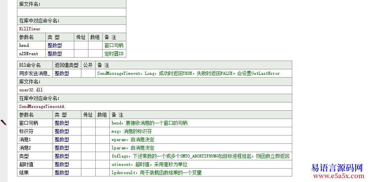Click remark text for 类型 parameter
The width and height of the screenshot is (374, 182).
point(200,156)
